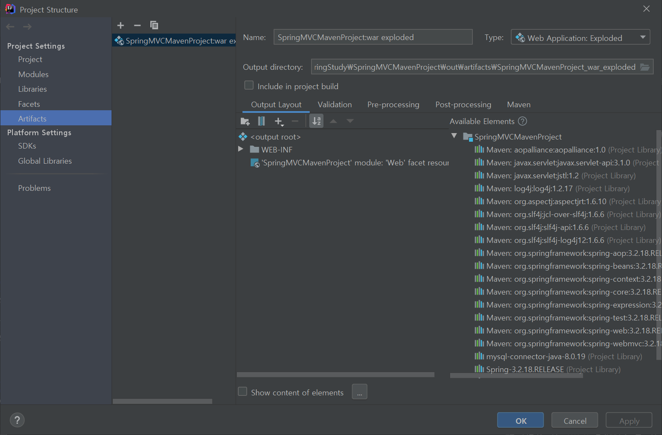Click the help question mark button
Viewport: 662px width, 435px height.
coord(17,420)
